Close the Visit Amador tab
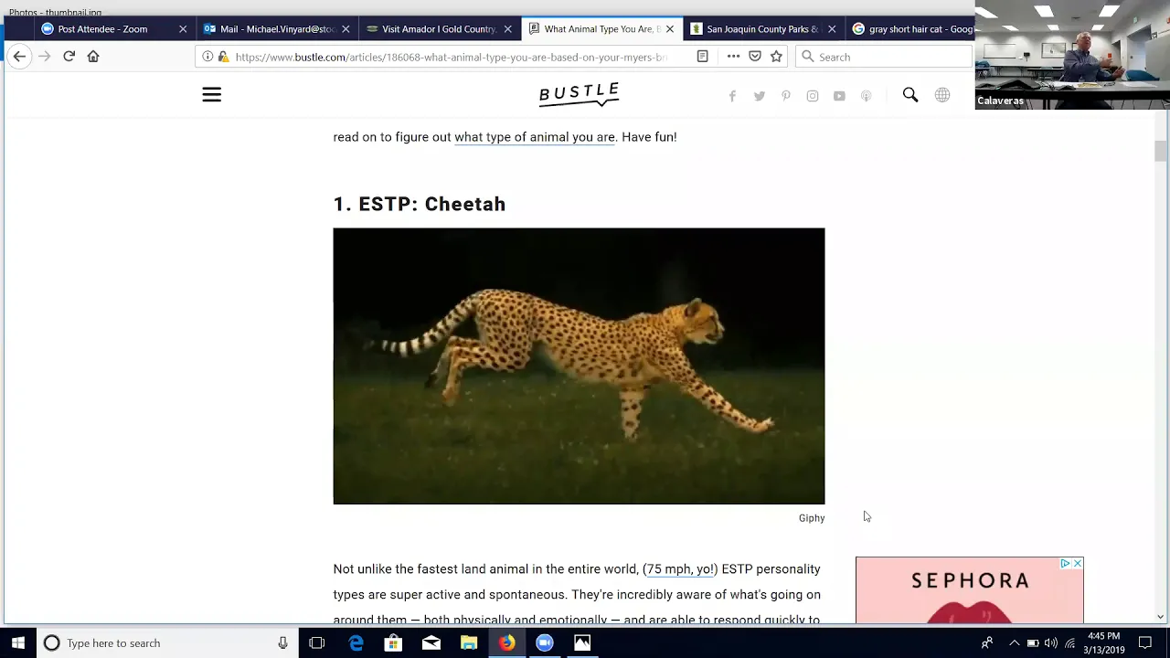 click(x=507, y=29)
